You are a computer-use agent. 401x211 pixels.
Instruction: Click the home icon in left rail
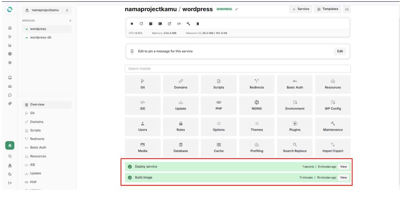[x=10, y=28]
